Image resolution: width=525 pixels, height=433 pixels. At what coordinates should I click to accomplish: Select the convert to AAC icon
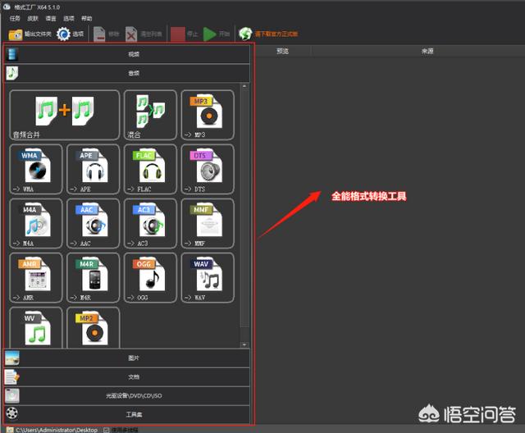point(92,224)
